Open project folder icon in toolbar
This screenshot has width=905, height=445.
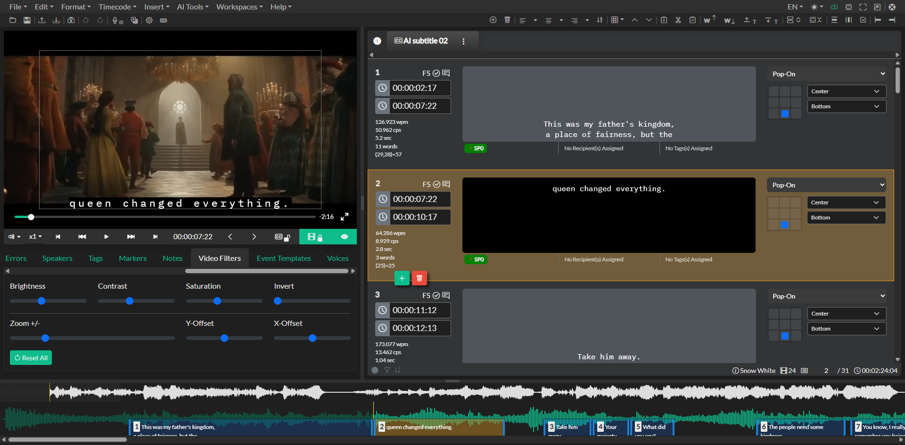click(13, 20)
